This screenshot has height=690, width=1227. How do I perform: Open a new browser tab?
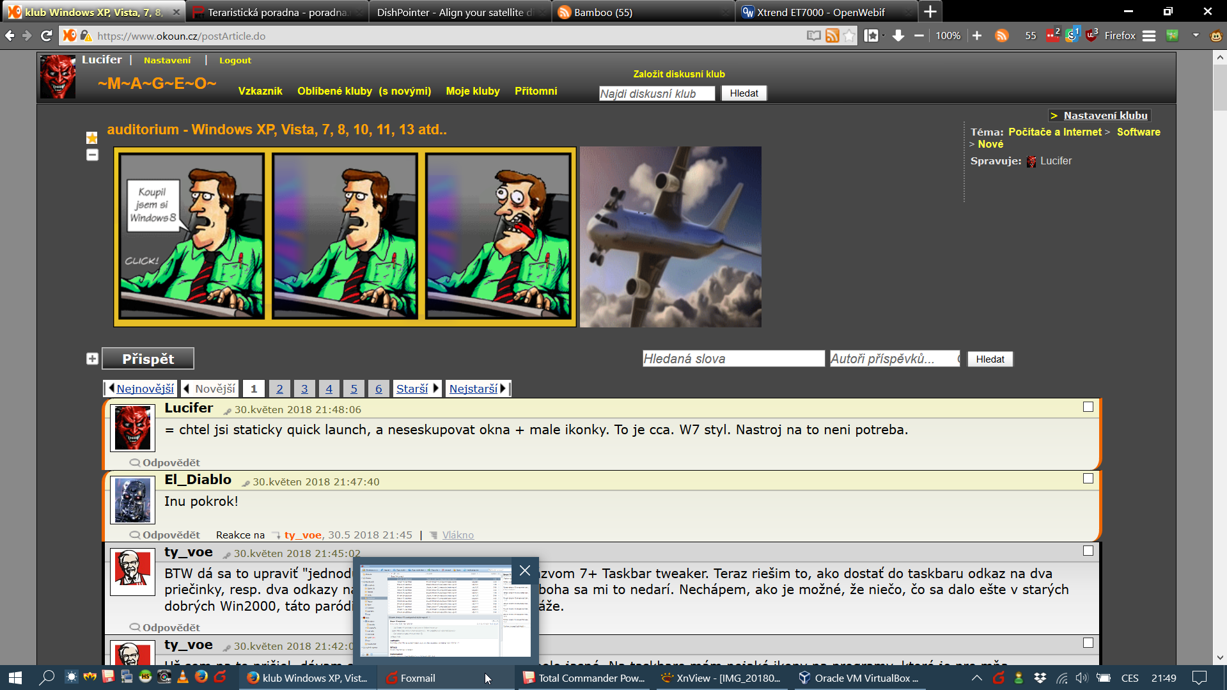click(930, 12)
